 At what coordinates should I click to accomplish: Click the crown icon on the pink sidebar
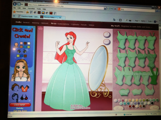pyautogui.click(x=40, y=28)
